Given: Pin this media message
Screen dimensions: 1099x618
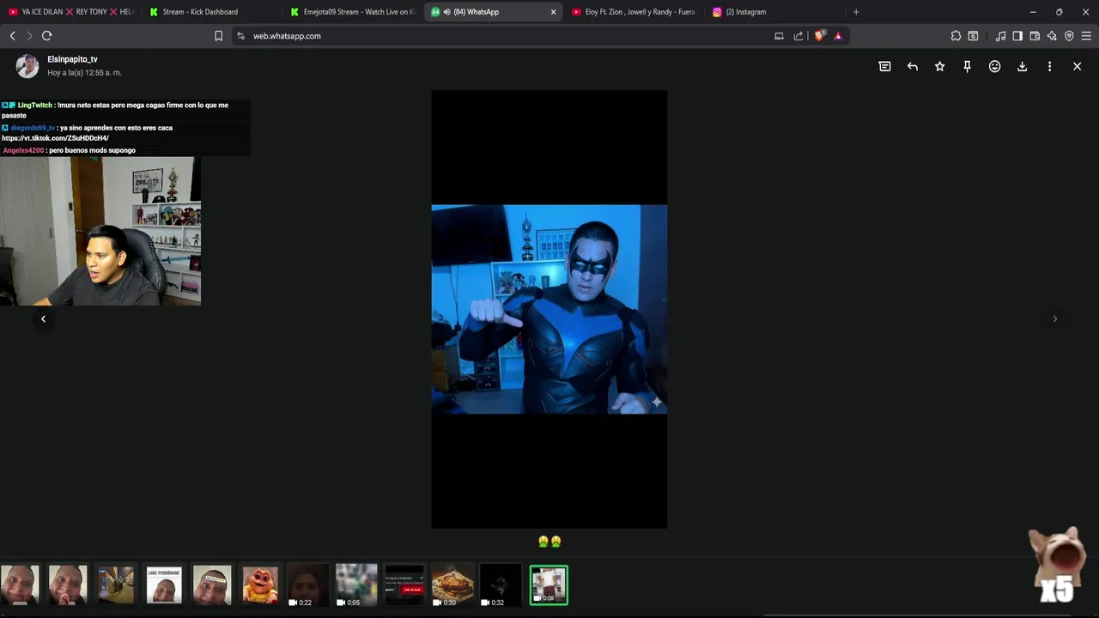Looking at the screenshot, I should pos(967,66).
